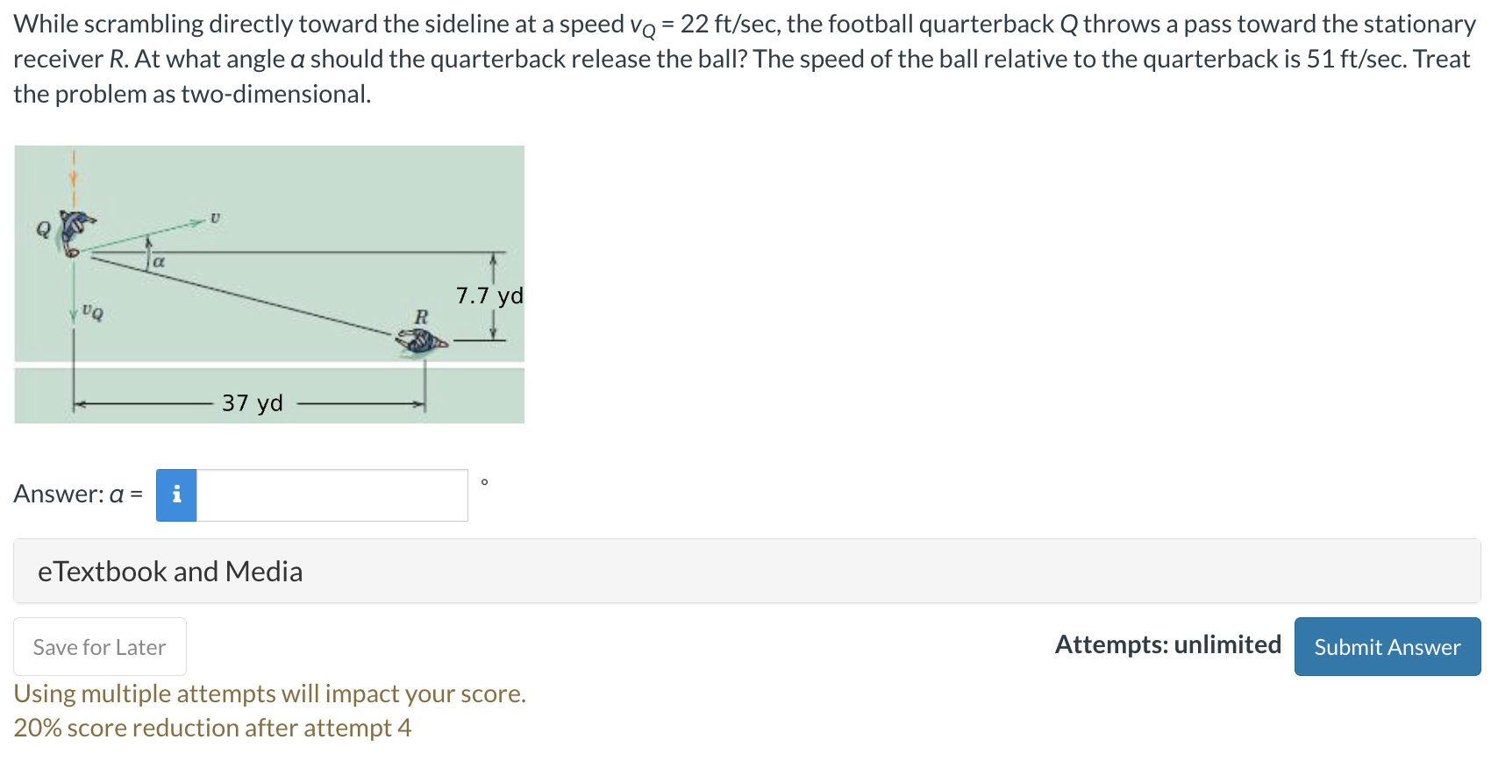Toggle the eTextbook and Media section open

point(170,571)
